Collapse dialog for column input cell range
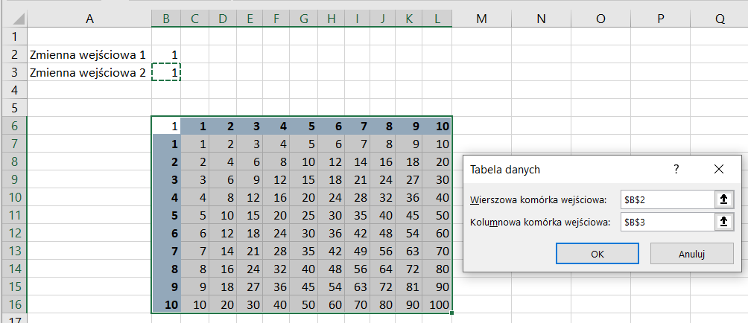 [723, 222]
